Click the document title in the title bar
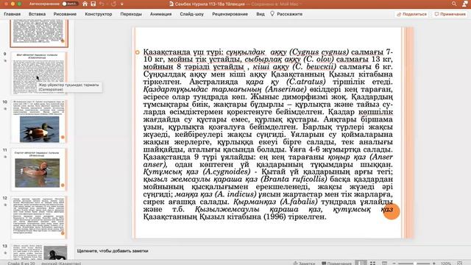The width and height of the screenshot is (471, 265). [x=209, y=4]
